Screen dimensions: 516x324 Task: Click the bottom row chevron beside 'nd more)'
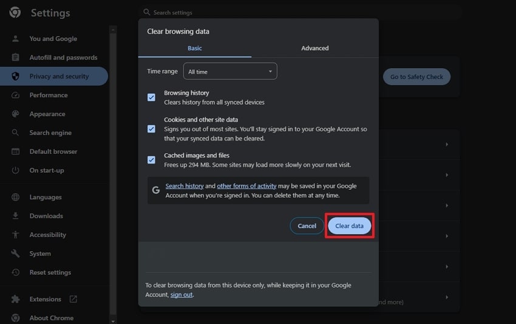[x=447, y=297]
